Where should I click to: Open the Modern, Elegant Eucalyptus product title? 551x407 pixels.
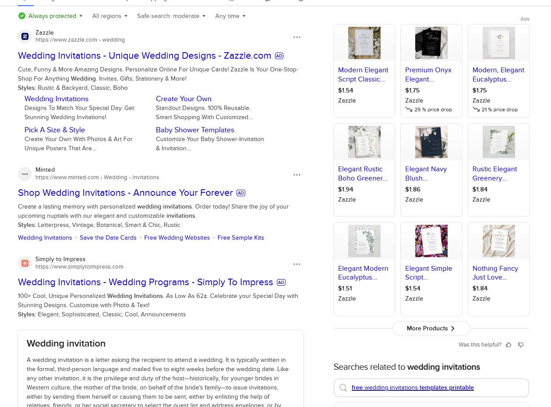[498, 74]
